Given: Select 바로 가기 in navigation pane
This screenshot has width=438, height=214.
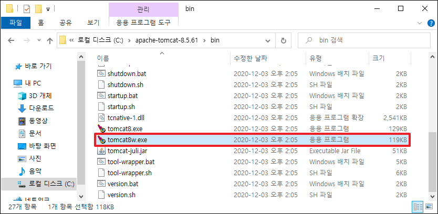Looking at the screenshot, I should coord(33,67).
